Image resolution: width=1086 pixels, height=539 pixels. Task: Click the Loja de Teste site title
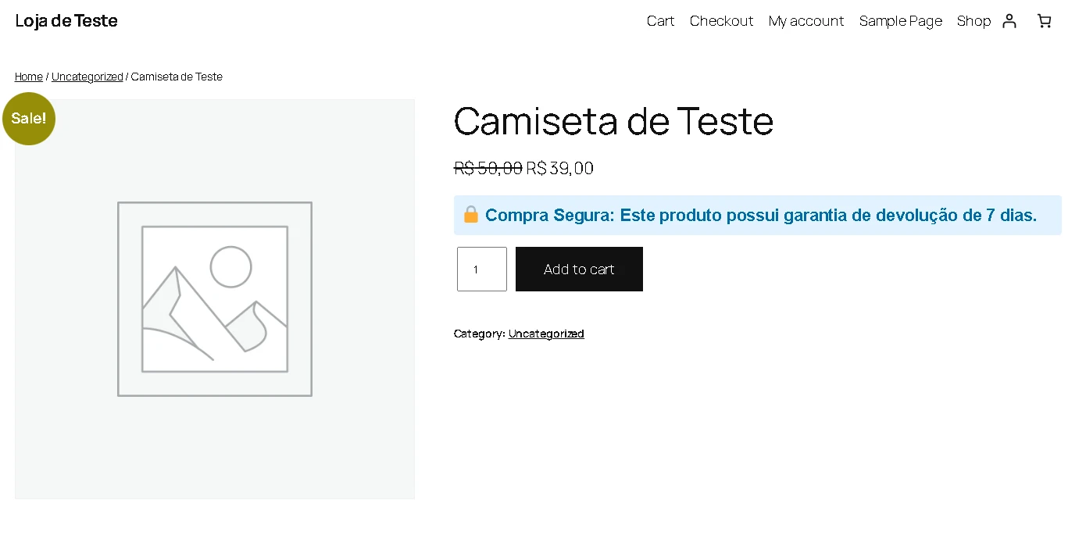pyautogui.click(x=66, y=21)
